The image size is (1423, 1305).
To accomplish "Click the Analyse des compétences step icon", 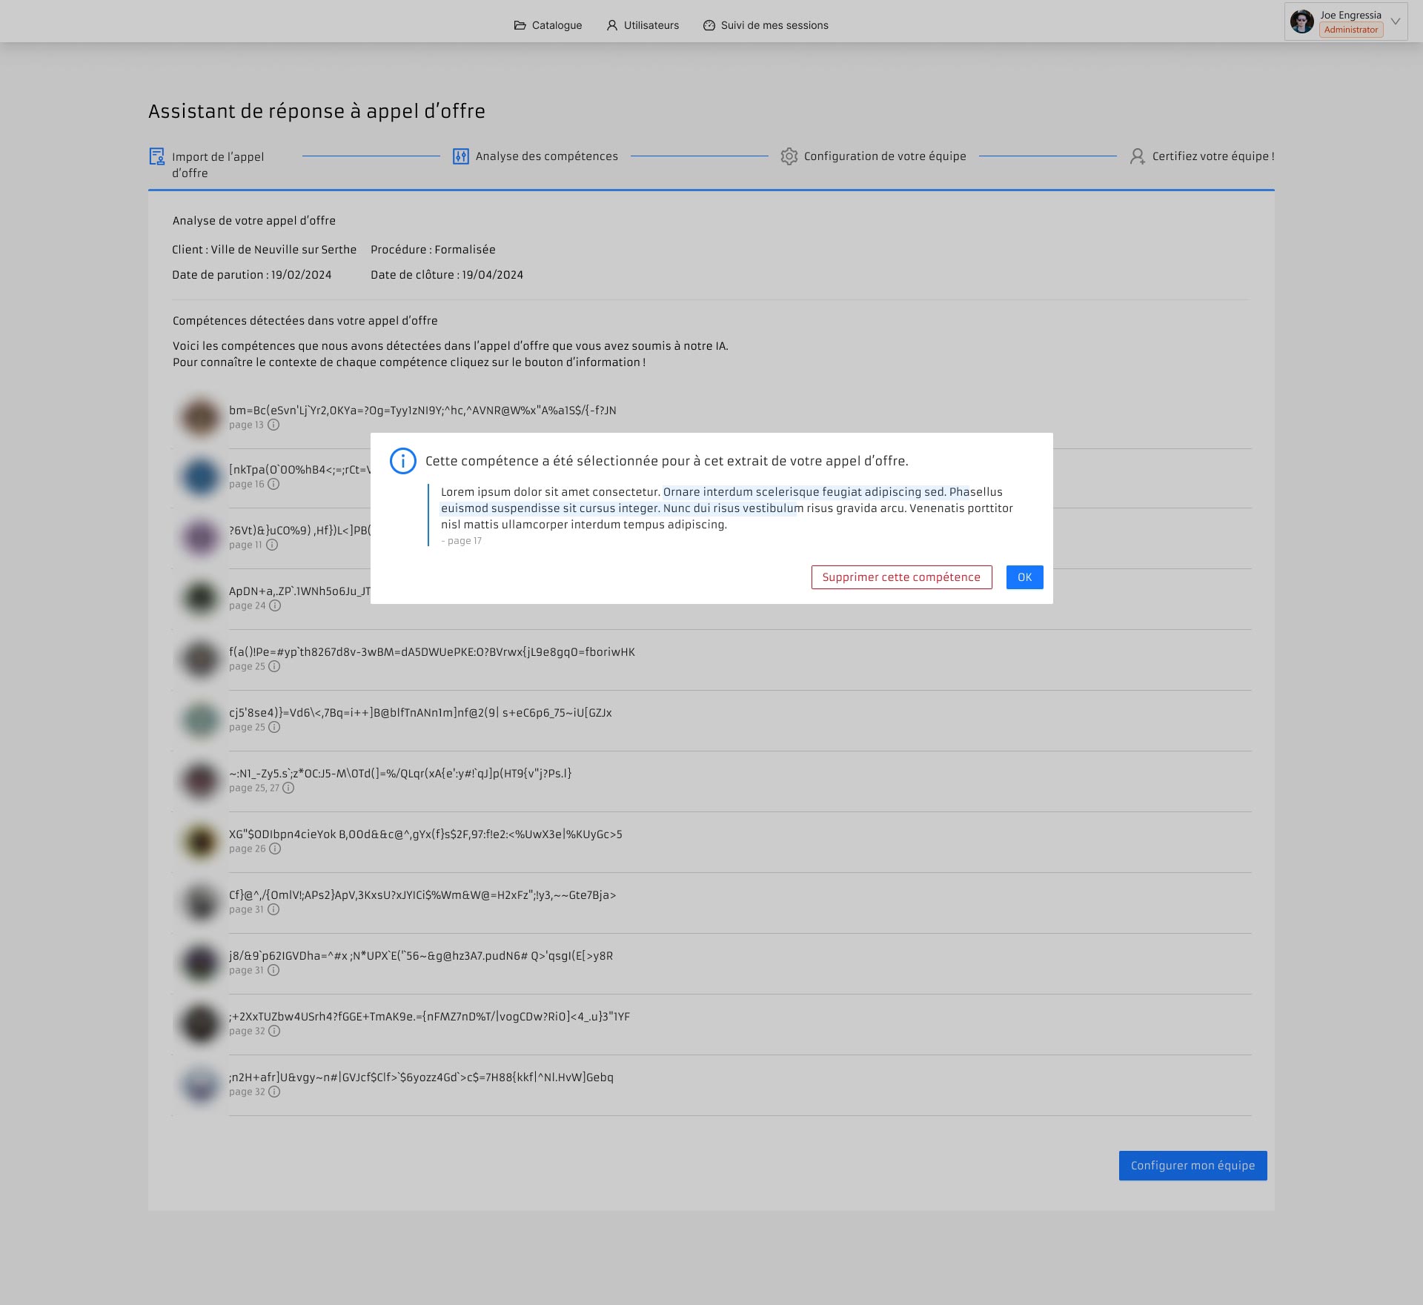I will pos(461,156).
